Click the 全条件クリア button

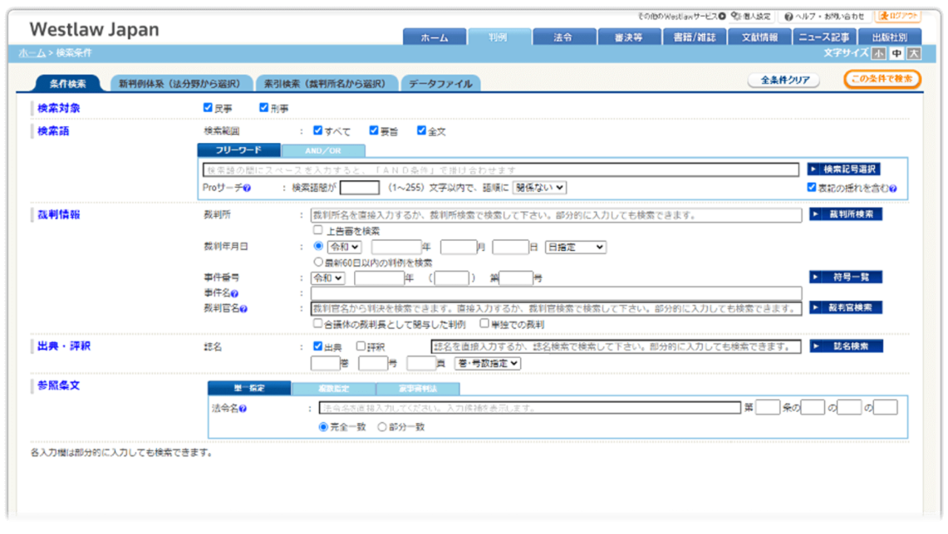[784, 80]
